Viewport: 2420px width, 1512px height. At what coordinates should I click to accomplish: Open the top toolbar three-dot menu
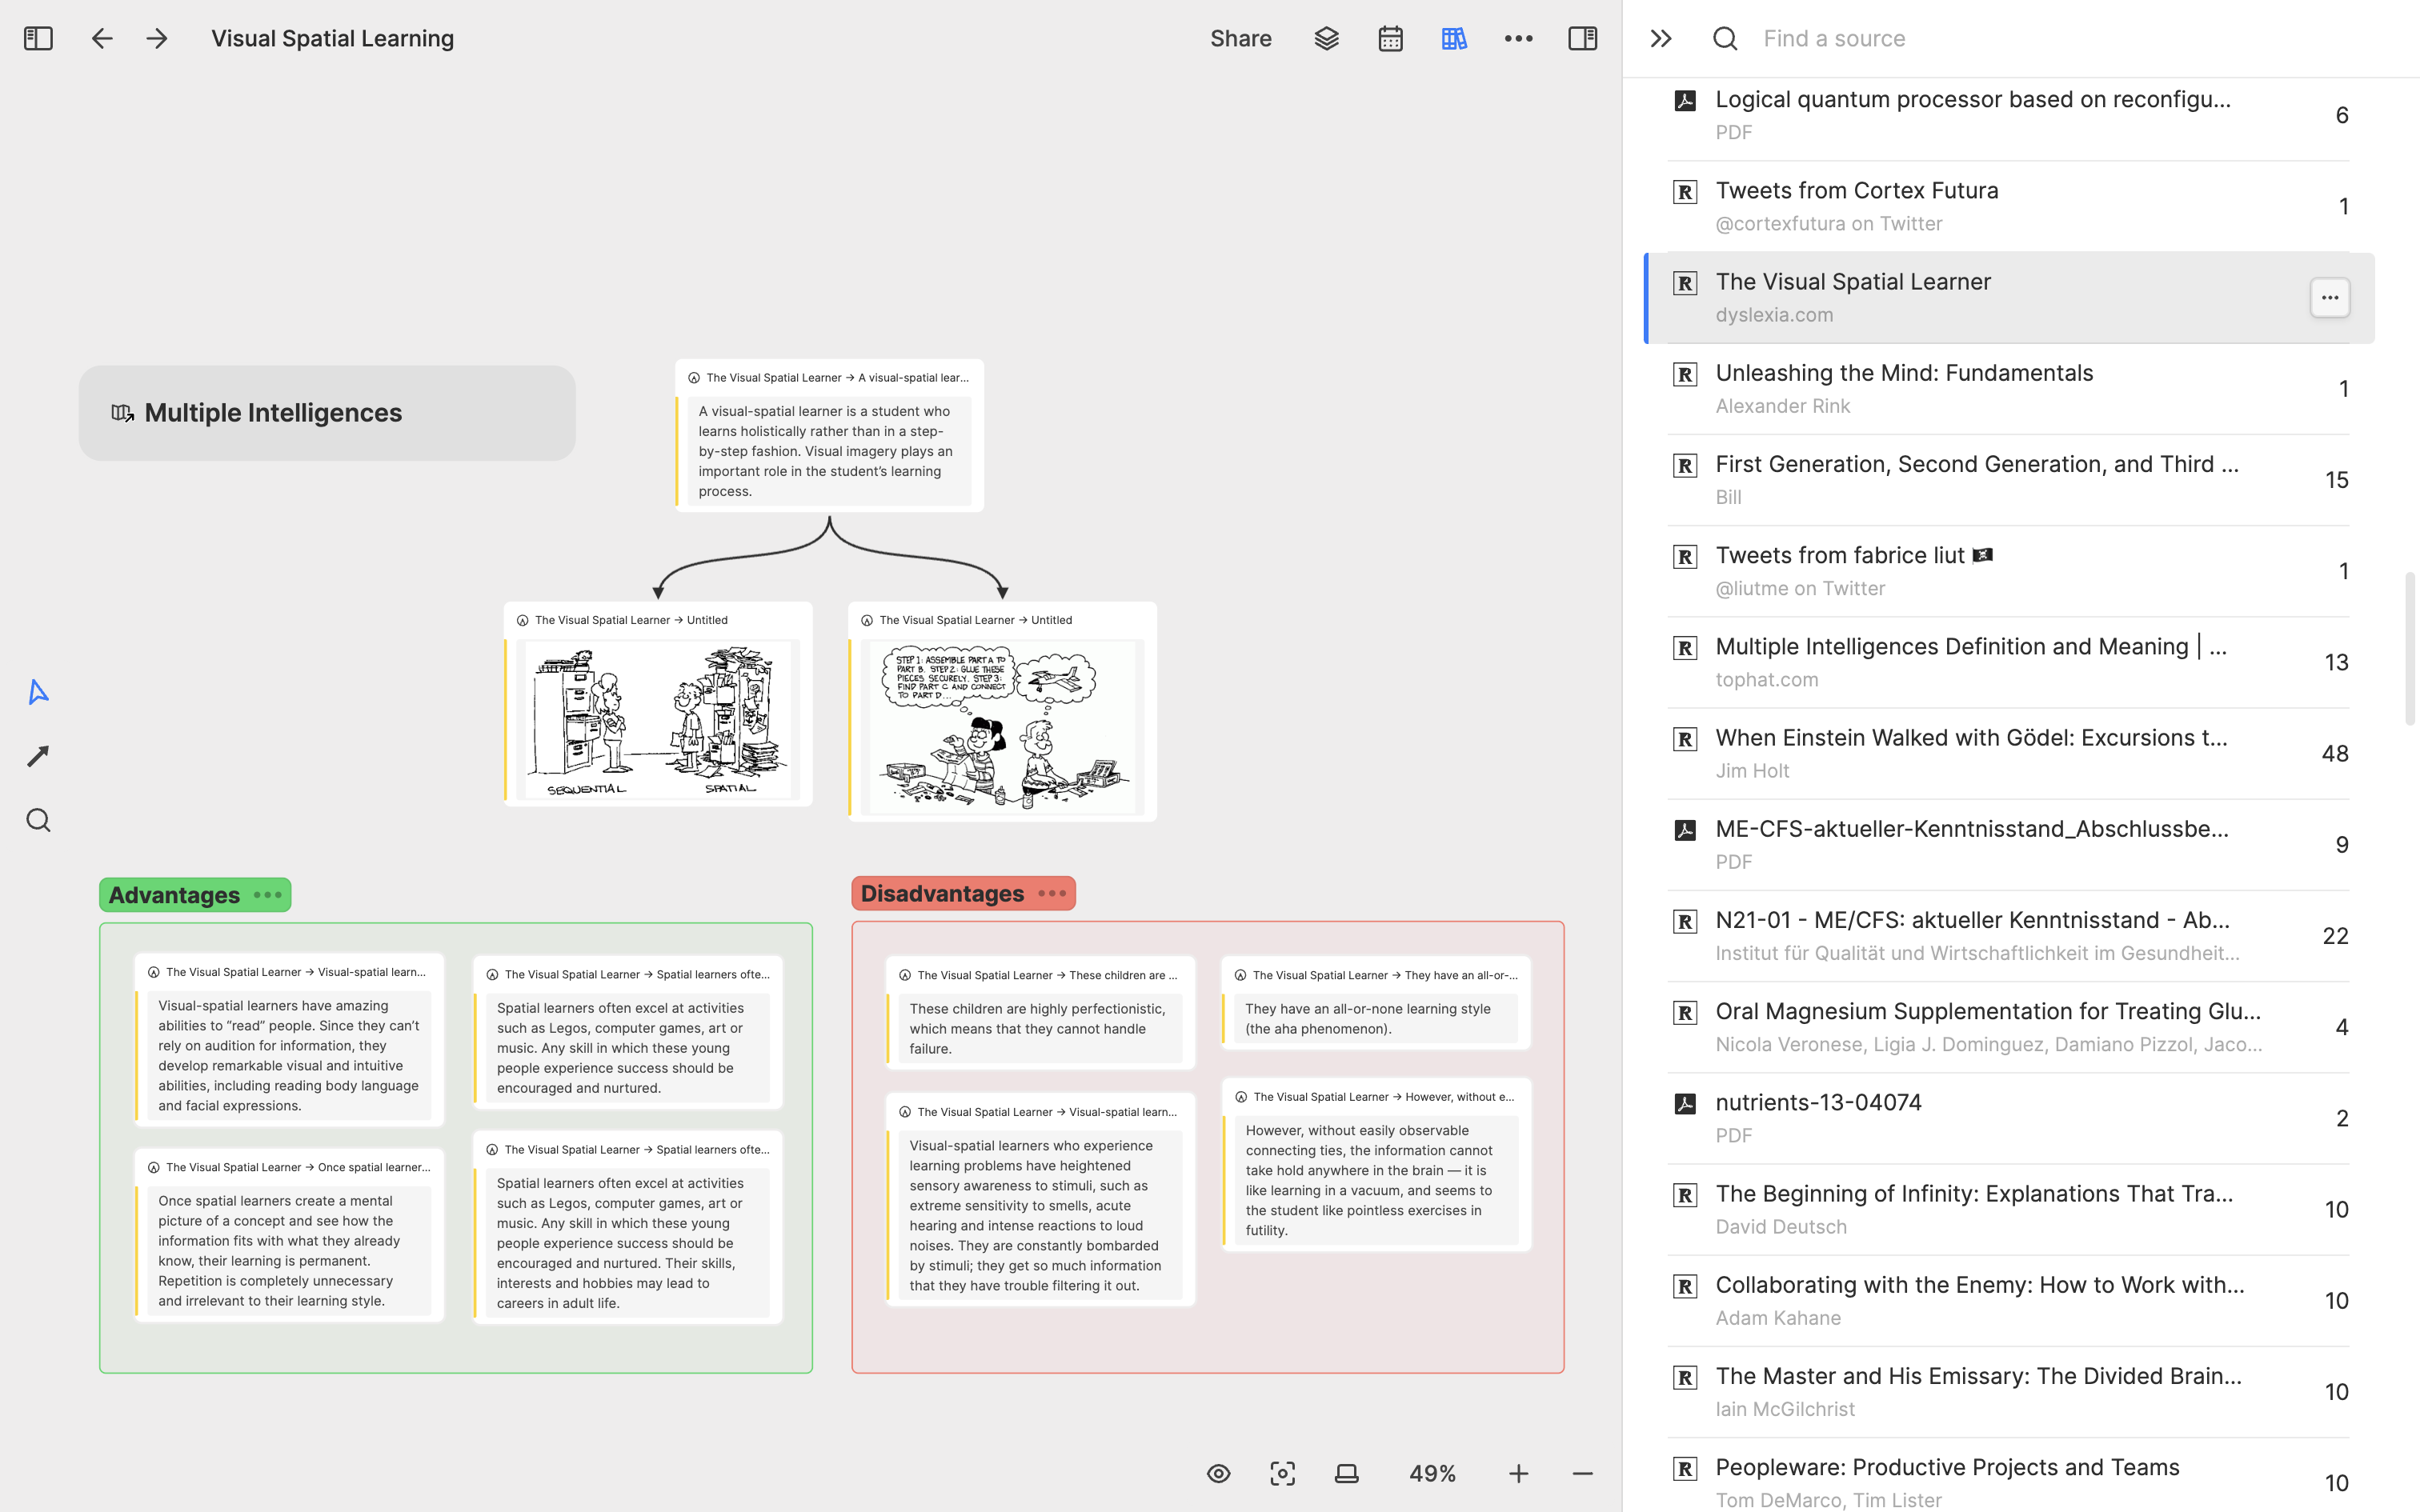click(x=1518, y=38)
